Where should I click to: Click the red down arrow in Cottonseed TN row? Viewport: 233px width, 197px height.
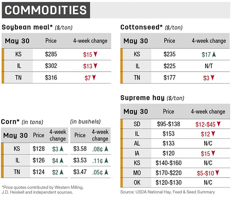click(x=212, y=77)
